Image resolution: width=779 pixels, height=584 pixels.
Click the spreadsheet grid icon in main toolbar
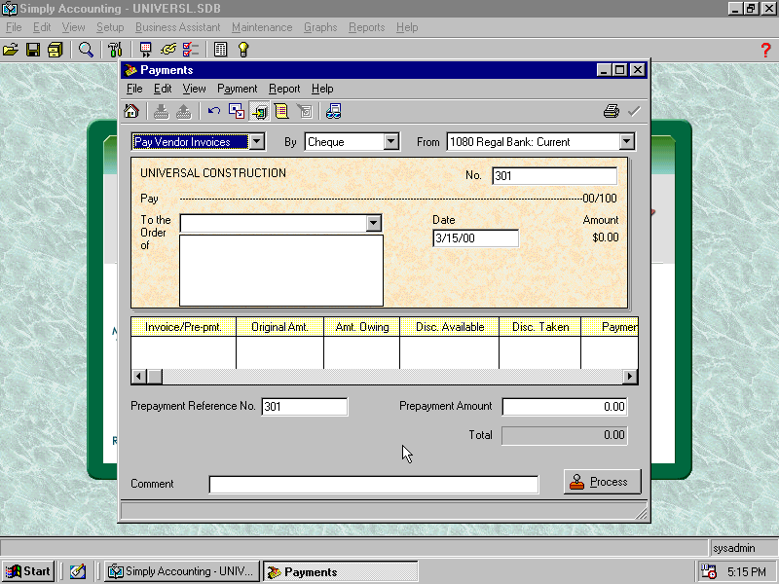[x=220, y=50]
